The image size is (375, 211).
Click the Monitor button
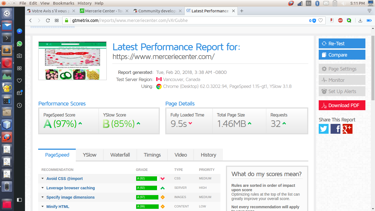coord(342,80)
